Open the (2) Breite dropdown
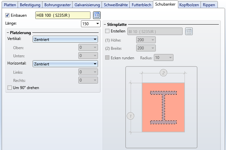This screenshot has height=150, width=226. click(146, 48)
